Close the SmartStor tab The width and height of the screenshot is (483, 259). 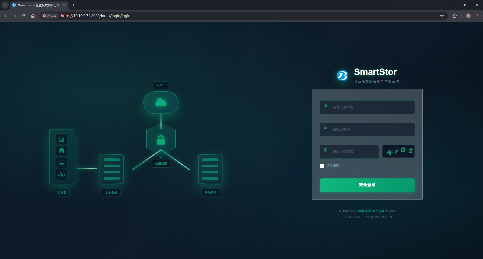point(64,5)
